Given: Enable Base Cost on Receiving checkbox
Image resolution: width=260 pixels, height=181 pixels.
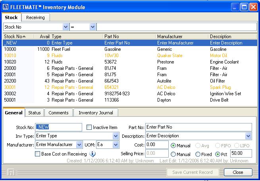Looking at the screenshot, I should pyautogui.click(x=37, y=154).
